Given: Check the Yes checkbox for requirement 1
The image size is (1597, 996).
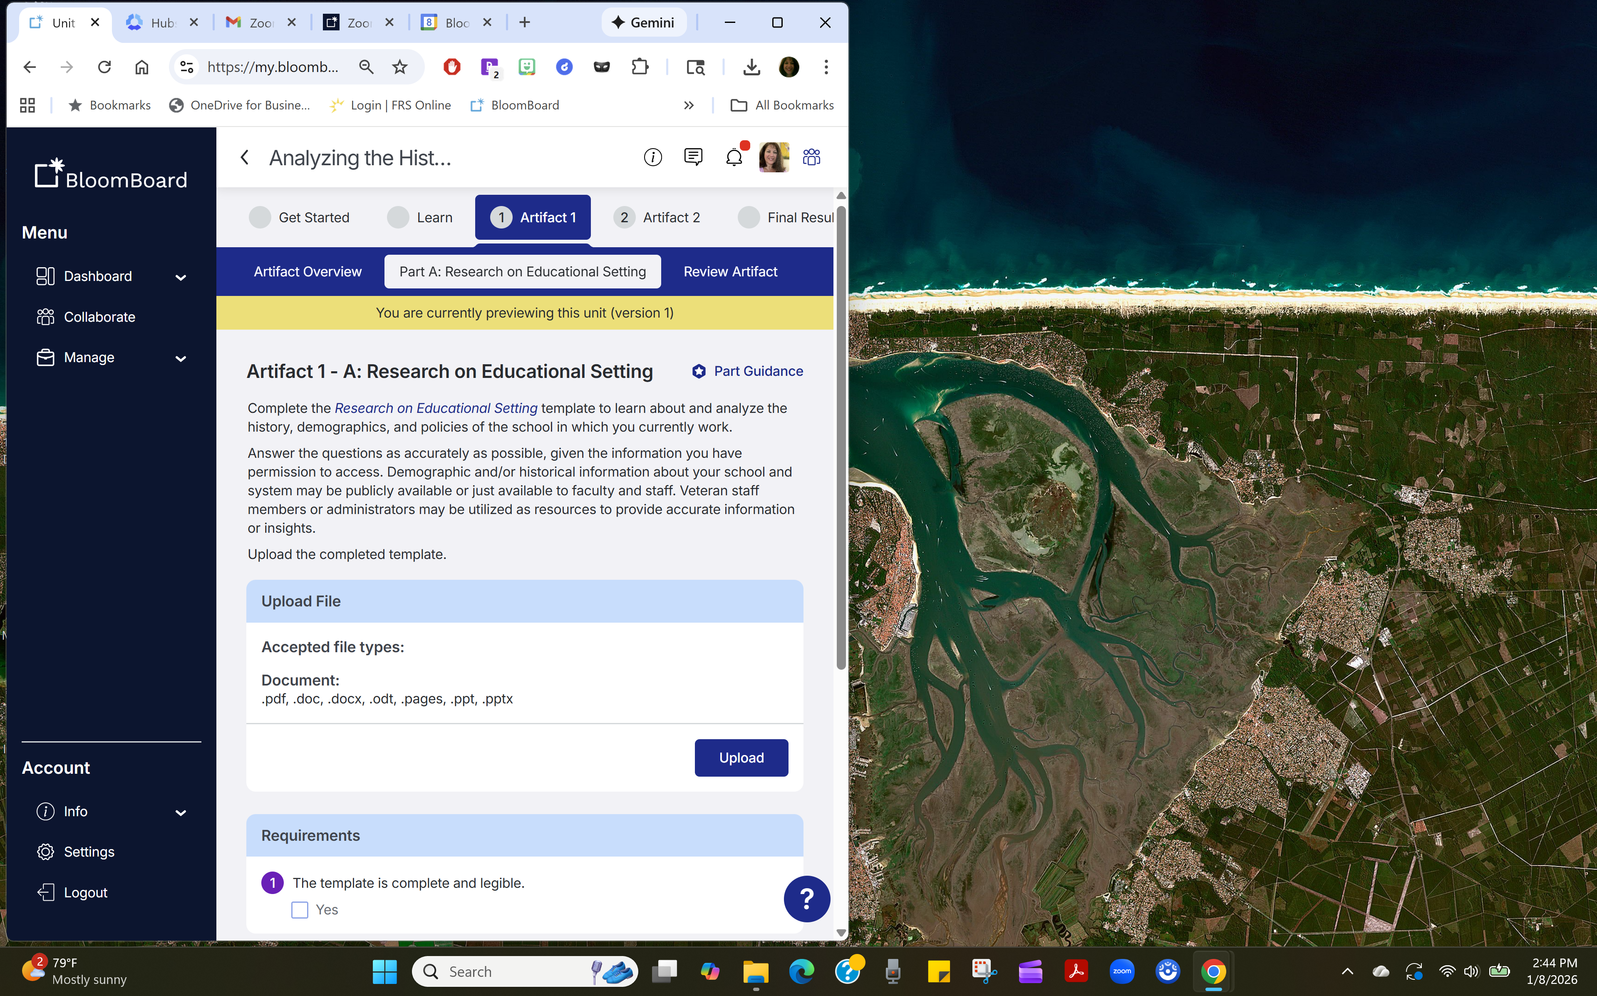Looking at the screenshot, I should click(x=300, y=910).
